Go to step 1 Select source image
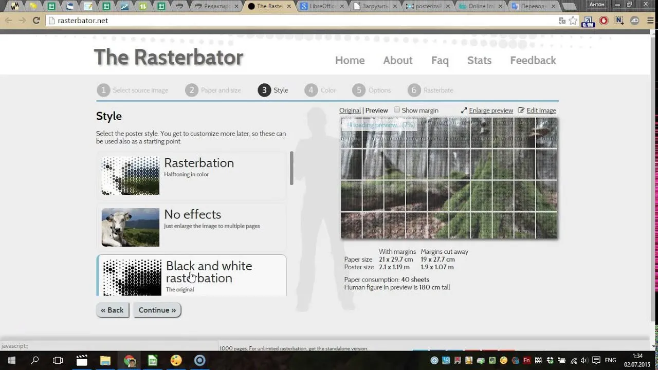Image resolution: width=658 pixels, height=370 pixels. click(133, 90)
